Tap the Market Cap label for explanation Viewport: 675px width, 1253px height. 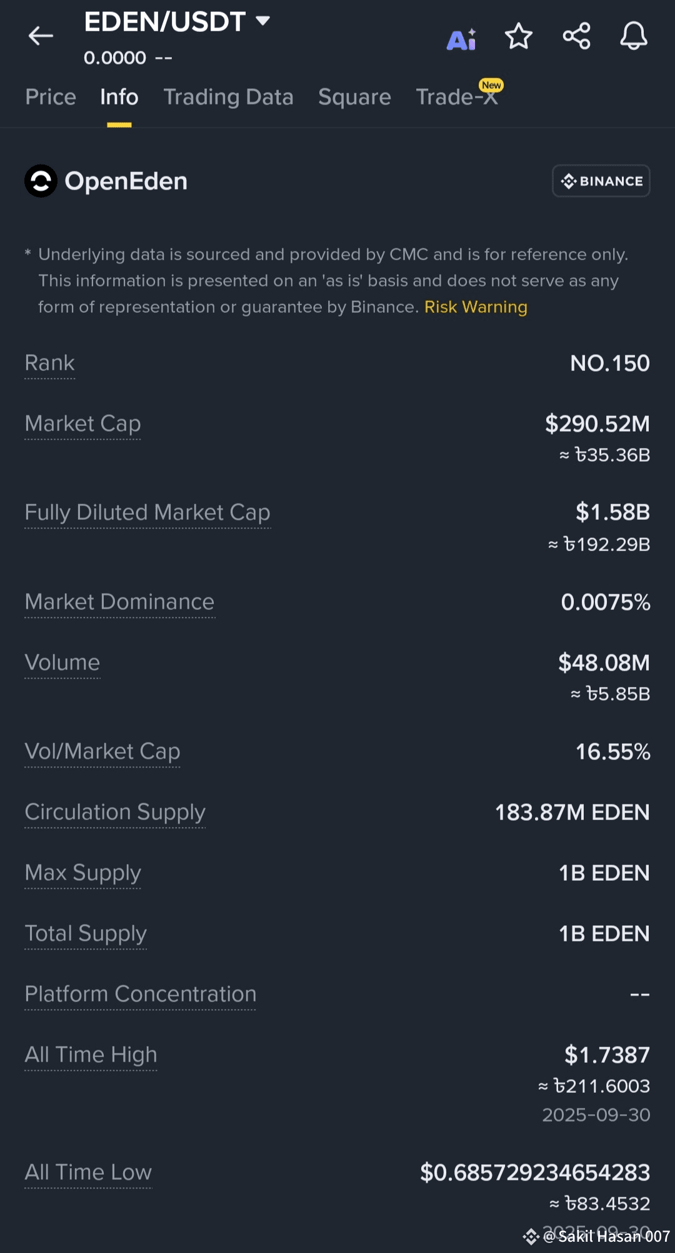(82, 424)
